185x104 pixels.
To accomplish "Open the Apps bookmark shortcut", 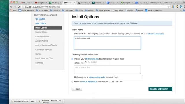I will [x=13, y=10].
